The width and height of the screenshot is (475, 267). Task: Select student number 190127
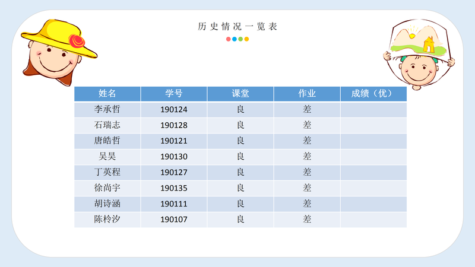[174, 173]
